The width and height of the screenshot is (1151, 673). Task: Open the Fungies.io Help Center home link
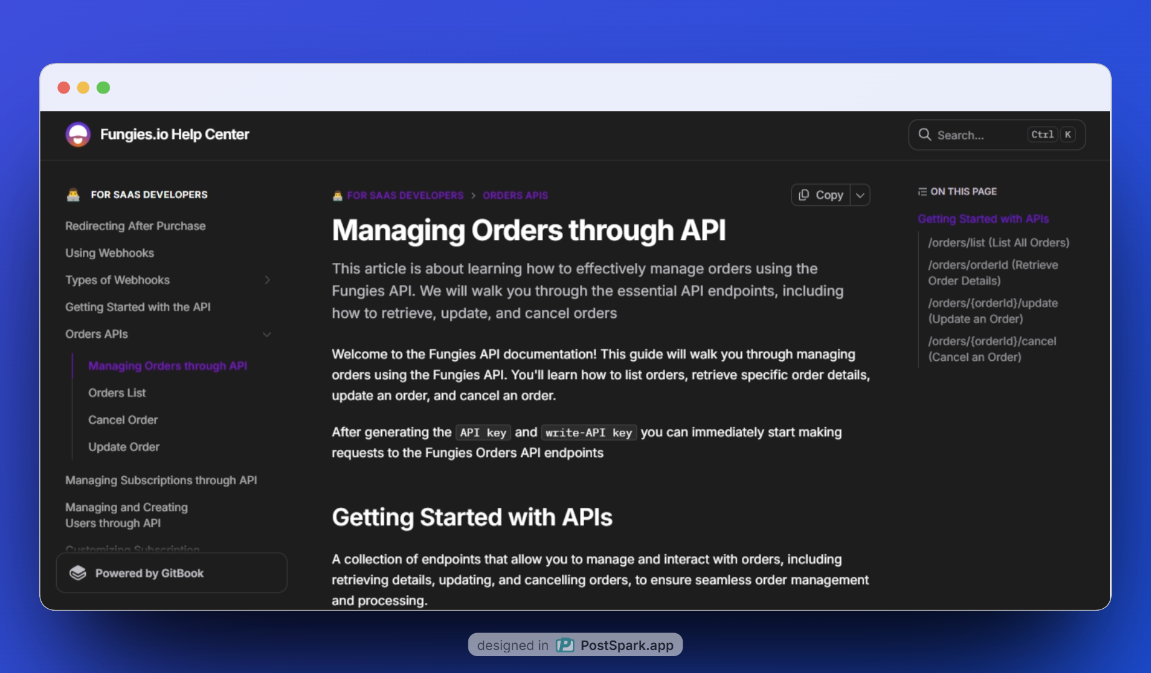coord(158,135)
